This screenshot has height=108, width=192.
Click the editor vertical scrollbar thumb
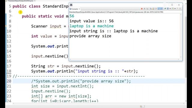(x=186, y=47)
